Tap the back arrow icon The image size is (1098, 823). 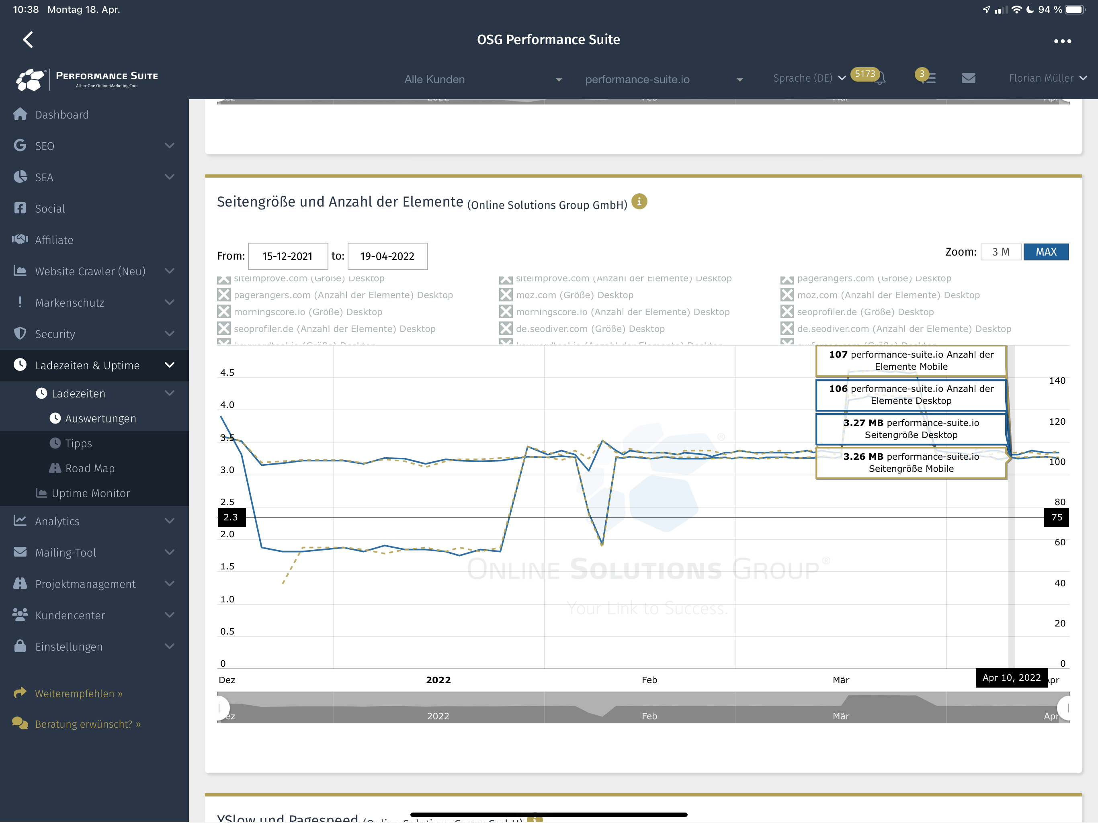tap(28, 40)
